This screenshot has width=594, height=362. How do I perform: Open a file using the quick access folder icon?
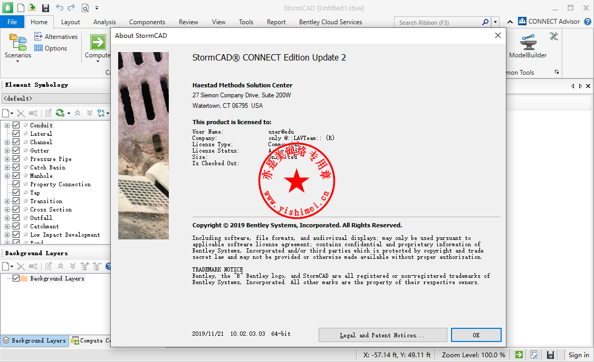(33, 7)
